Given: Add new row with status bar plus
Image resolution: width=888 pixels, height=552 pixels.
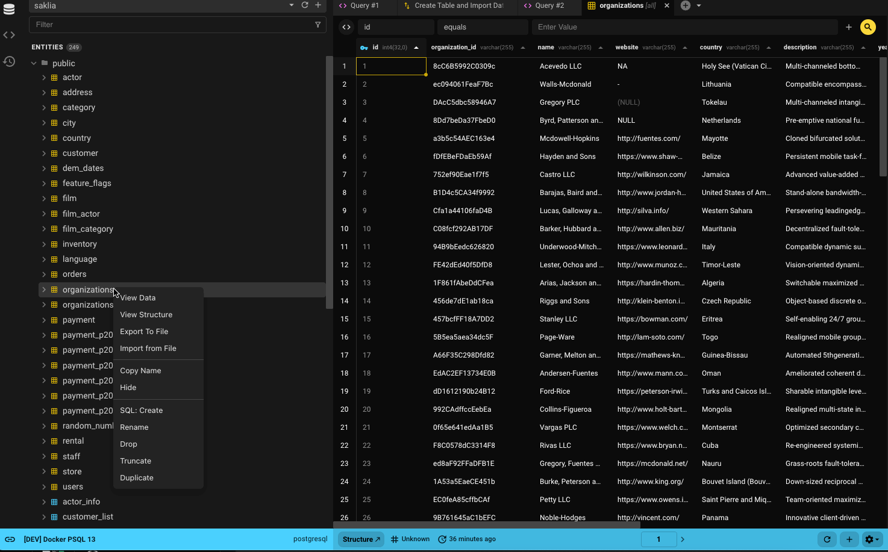Looking at the screenshot, I should pos(849,539).
